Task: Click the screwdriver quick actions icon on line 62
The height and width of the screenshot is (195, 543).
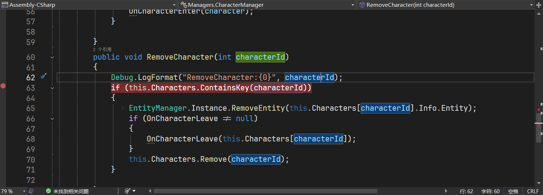Action: (x=44, y=76)
